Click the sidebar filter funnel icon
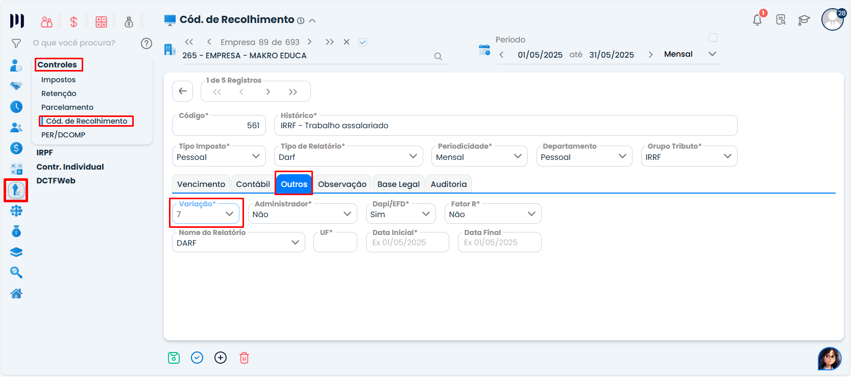Screen dimensions: 851x377 click(16, 43)
